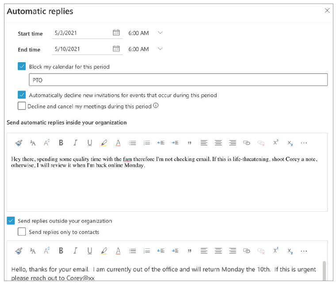Expand the Start time 6:00 AM dropdown
The image size is (336, 300).
pos(160,33)
